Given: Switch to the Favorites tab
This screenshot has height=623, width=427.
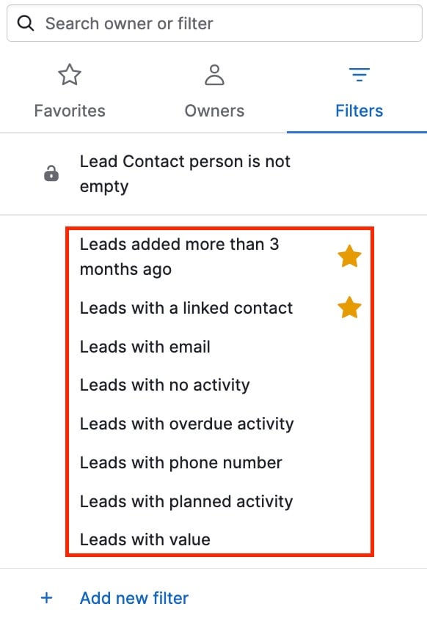Looking at the screenshot, I should (x=70, y=111).
